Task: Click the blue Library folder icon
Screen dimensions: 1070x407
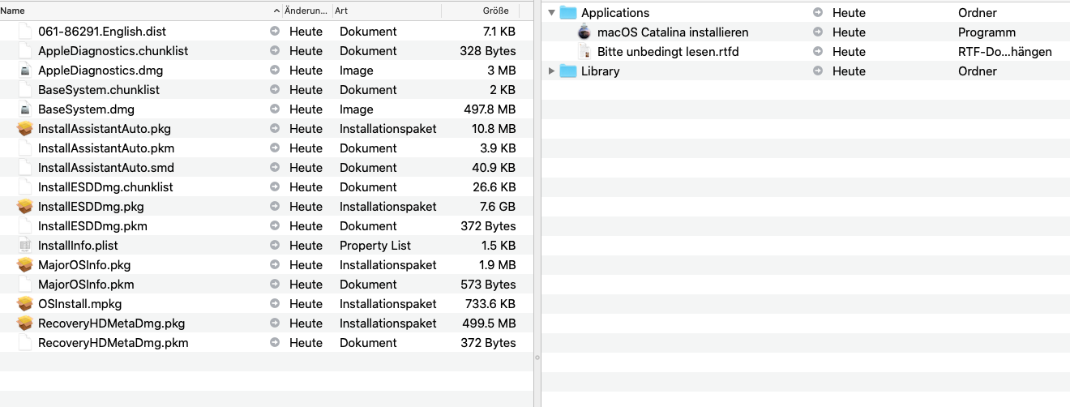Action: click(x=567, y=71)
